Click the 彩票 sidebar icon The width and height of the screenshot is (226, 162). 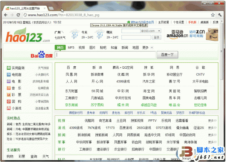tap(9, 95)
